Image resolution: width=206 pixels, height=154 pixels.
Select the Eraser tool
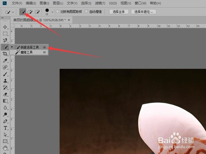coord(5,94)
